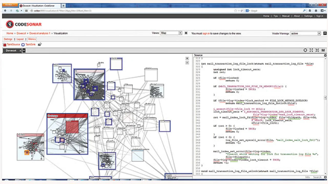
Task: Click the CodeSonar logo
Action: 24,24
